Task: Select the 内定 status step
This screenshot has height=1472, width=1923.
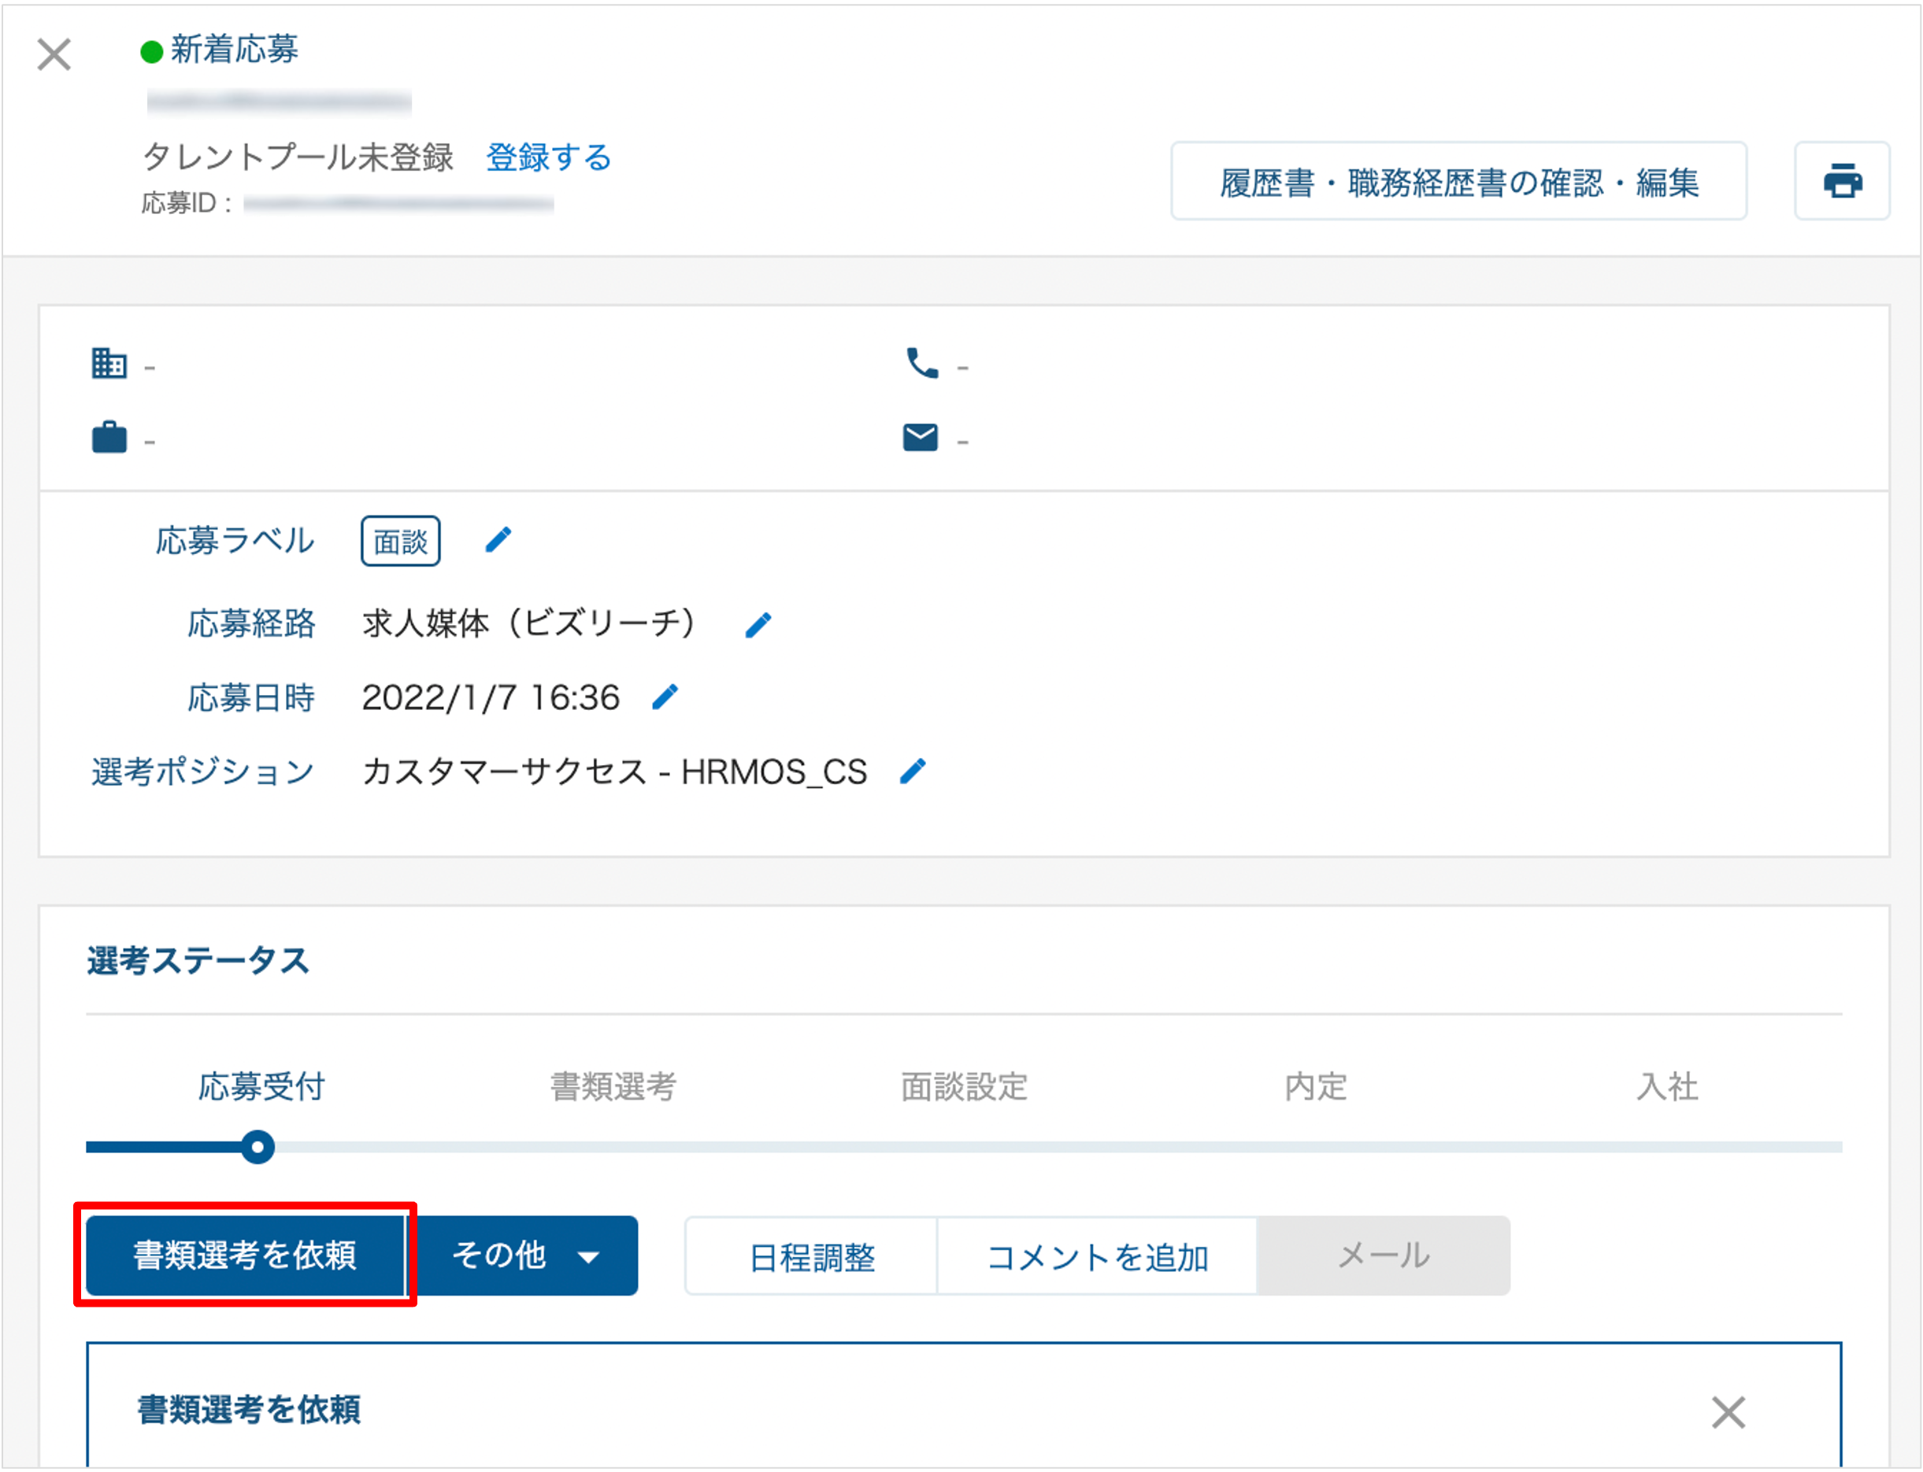Action: [1316, 1086]
